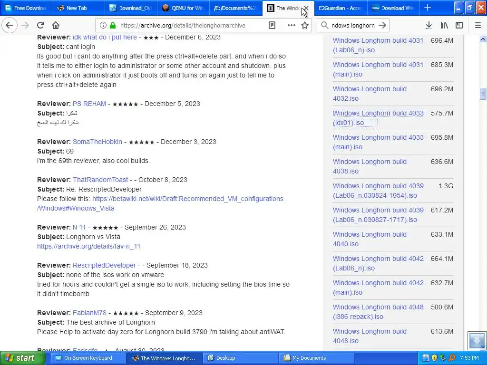Screen dimensions: 487x365
Task: Switch to /E:/Documents tab
Action: [236, 8]
